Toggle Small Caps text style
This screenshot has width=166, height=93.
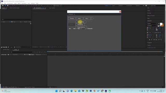click(x=156, y=40)
